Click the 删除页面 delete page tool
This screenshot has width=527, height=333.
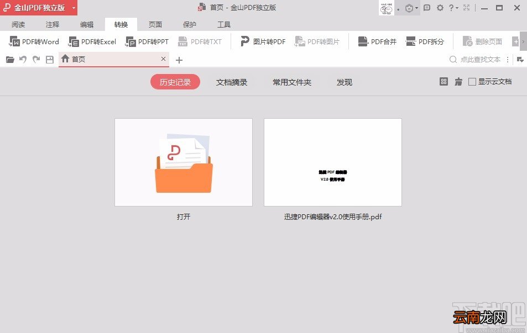pos(482,41)
